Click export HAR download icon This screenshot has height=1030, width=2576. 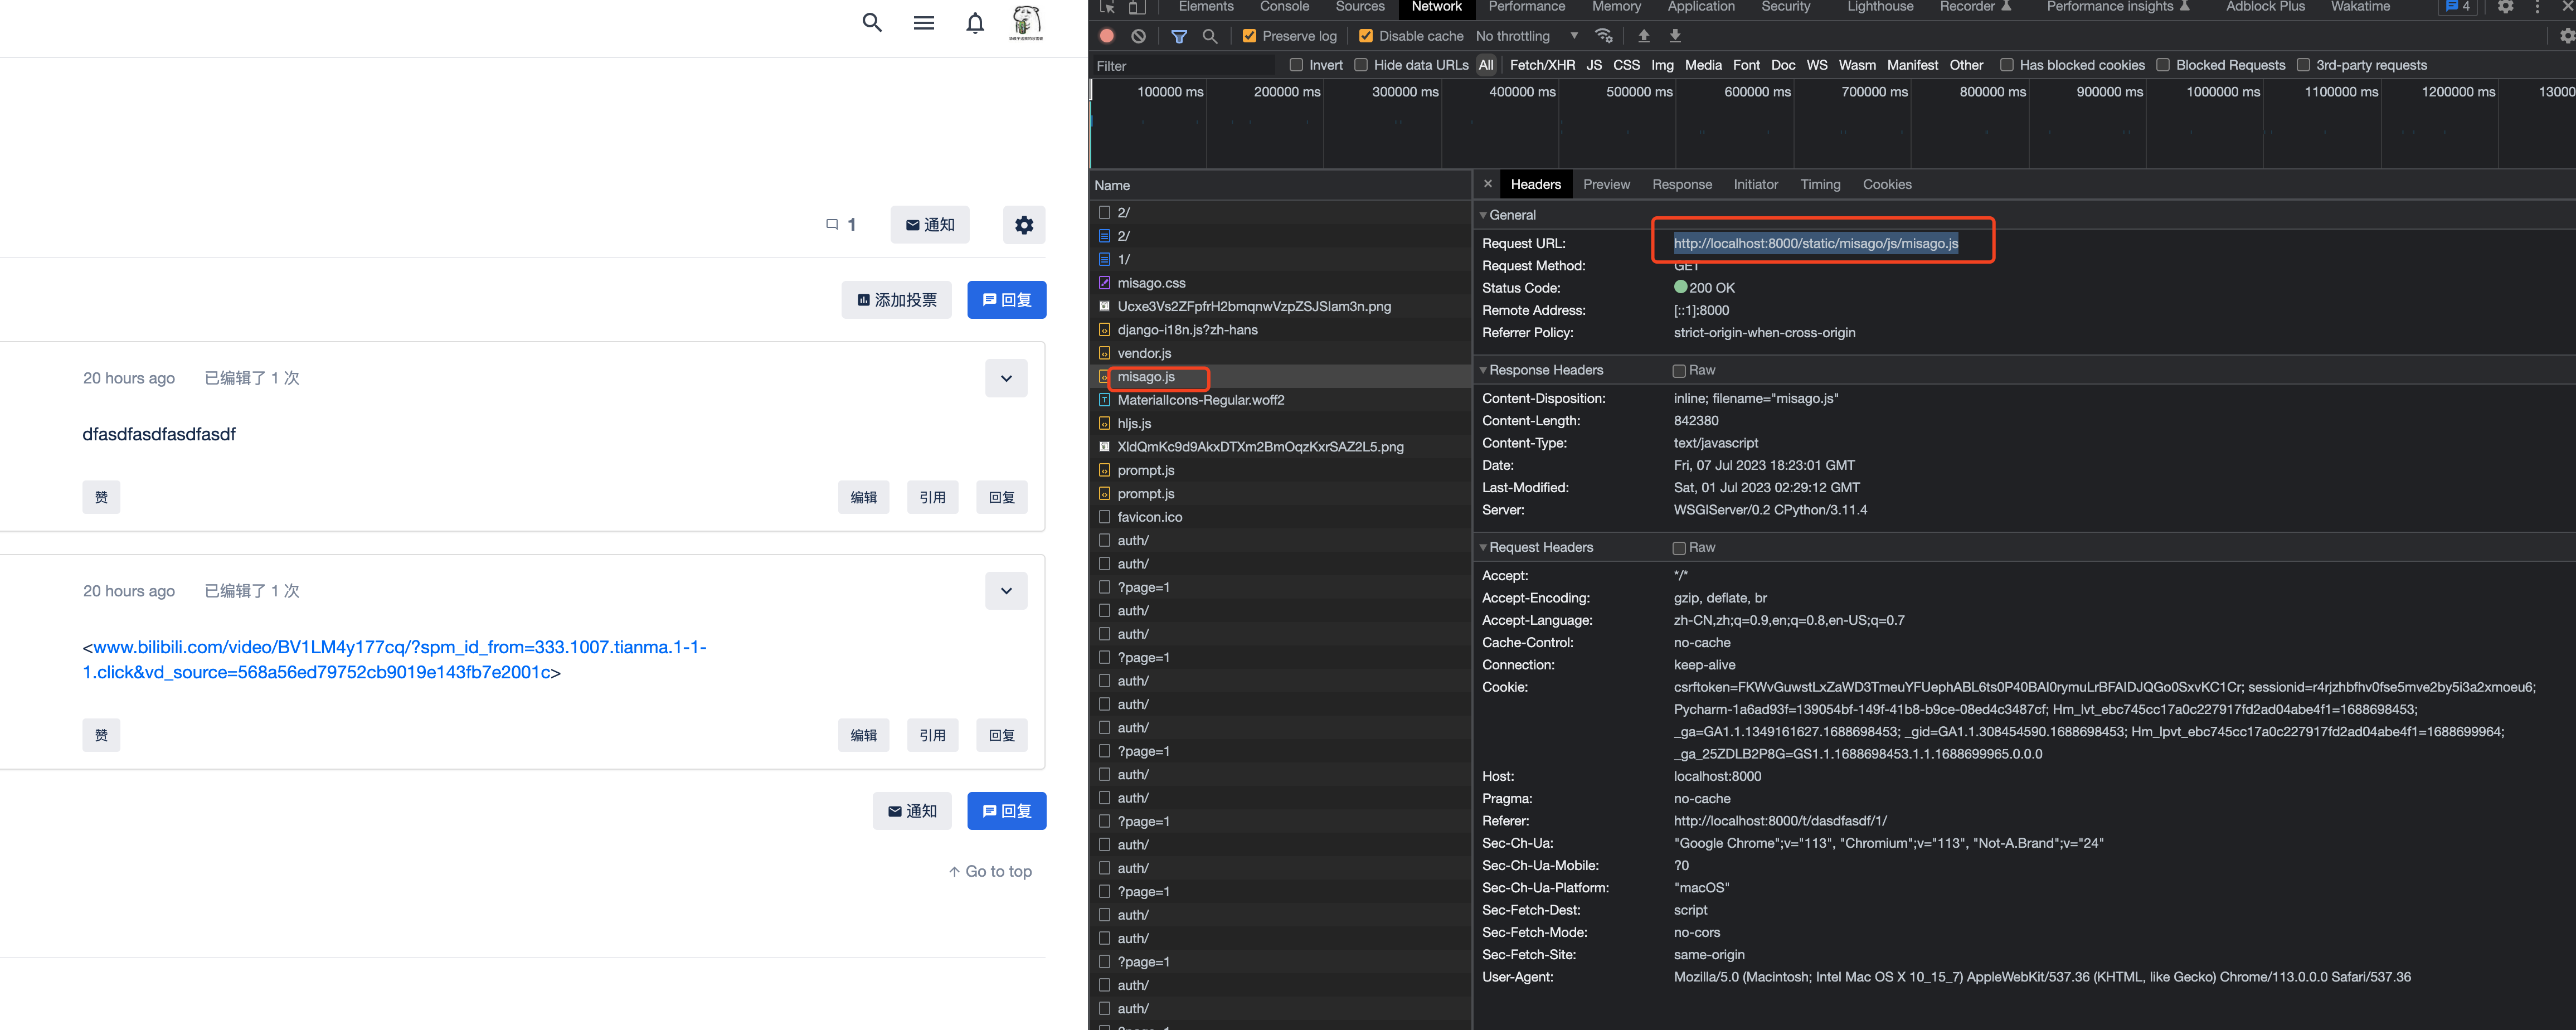[x=1675, y=36]
